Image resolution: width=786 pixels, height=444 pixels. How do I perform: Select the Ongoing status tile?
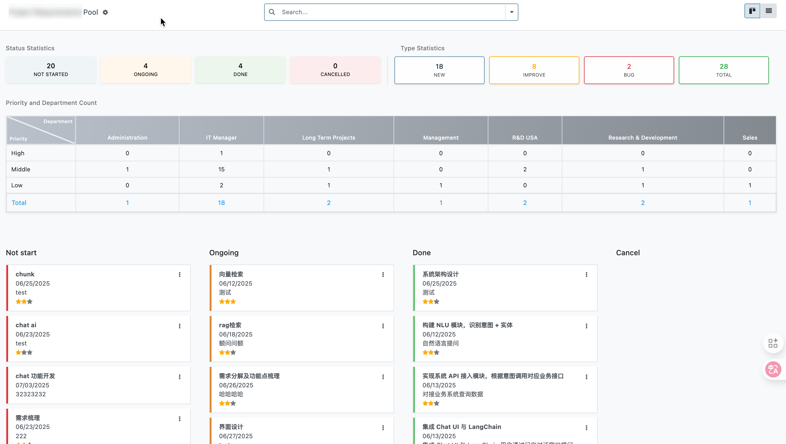pyautogui.click(x=146, y=70)
